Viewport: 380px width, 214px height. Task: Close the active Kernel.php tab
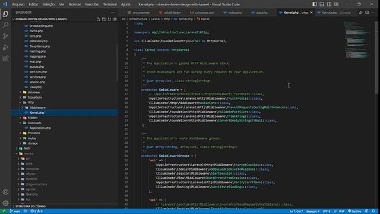click(311, 12)
